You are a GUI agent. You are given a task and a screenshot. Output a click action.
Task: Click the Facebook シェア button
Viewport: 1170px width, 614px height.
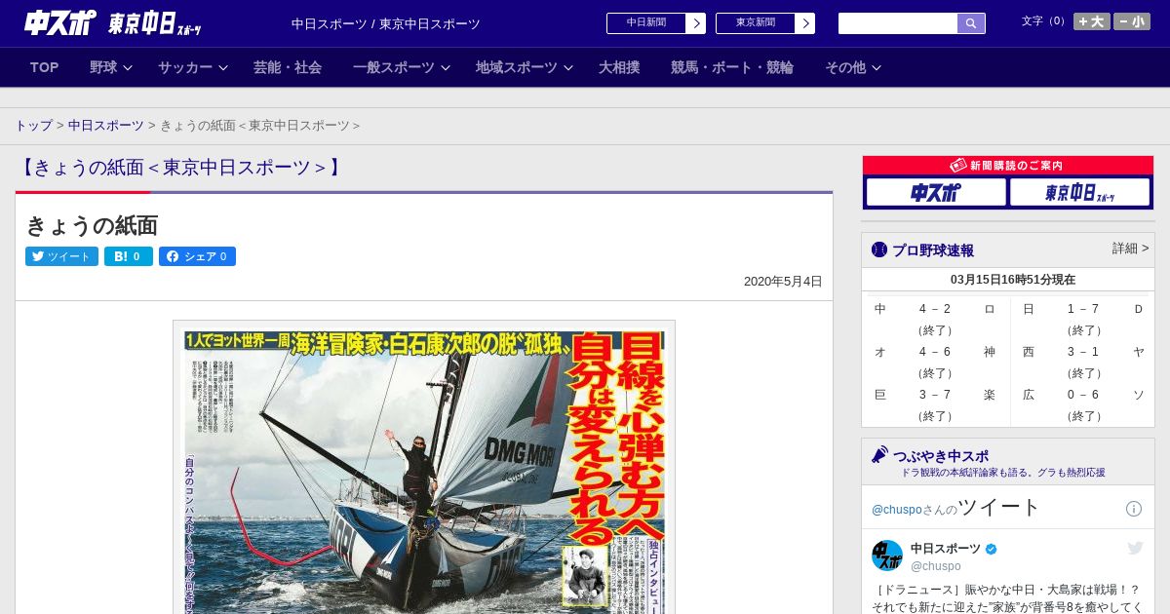click(x=197, y=256)
